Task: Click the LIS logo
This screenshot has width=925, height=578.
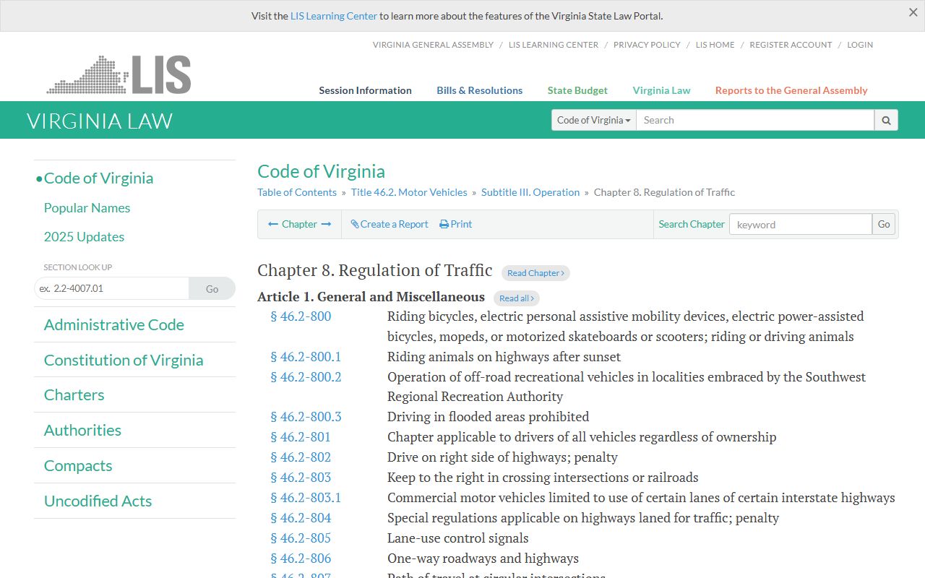Action: point(119,75)
